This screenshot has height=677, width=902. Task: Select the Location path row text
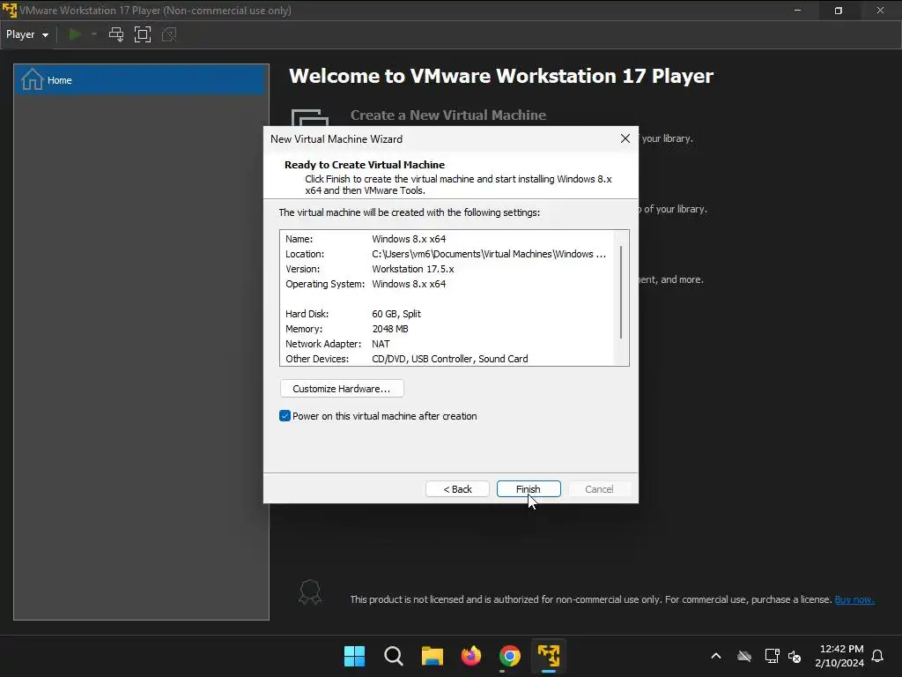(x=489, y=254)
